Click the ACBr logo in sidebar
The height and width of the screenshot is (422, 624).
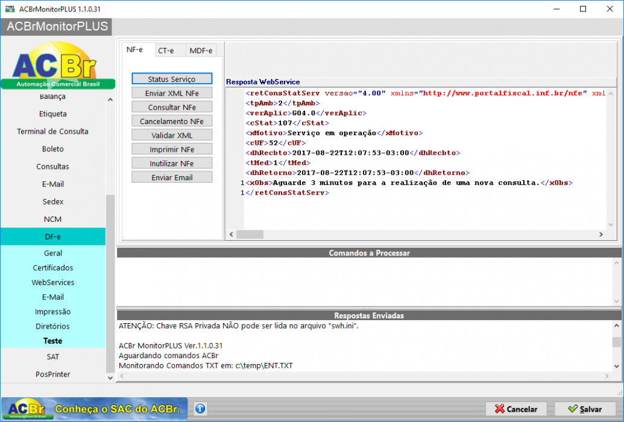[58, 66]
